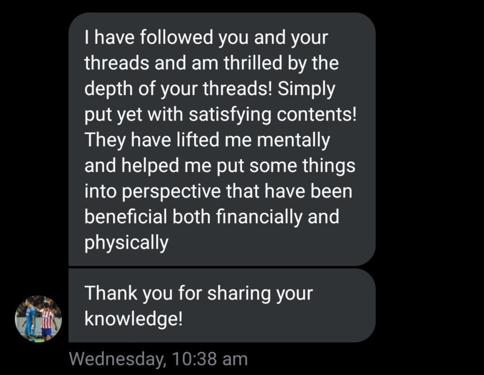Click the words "Thank you for sharing your"

pyautogui.click(x=199, y=293)
